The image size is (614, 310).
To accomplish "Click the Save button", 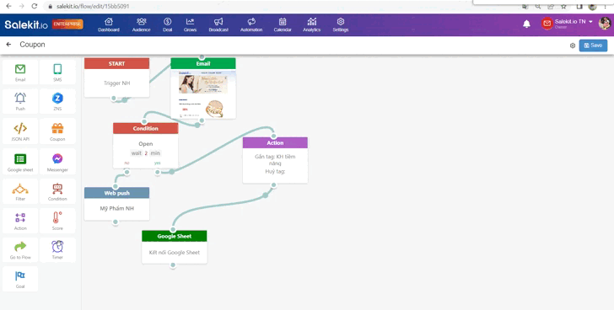I will tap(593, 45).
